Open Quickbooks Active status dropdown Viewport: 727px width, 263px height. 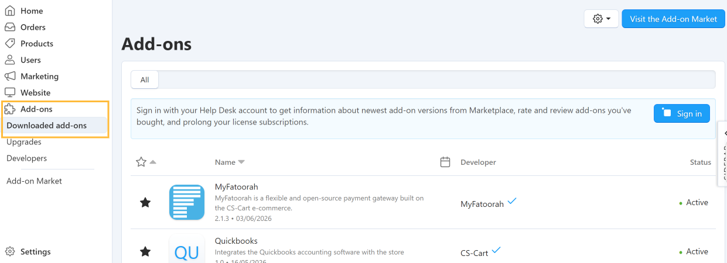(694, 251)
